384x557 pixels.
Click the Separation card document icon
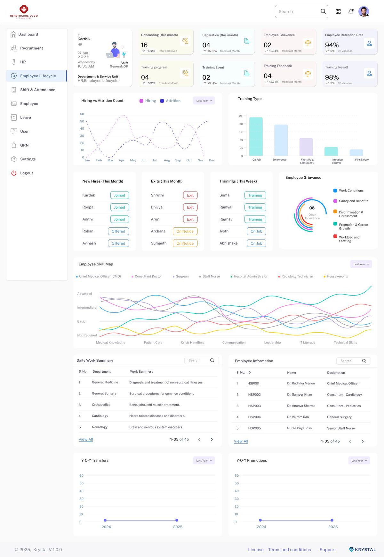point(247,41)
